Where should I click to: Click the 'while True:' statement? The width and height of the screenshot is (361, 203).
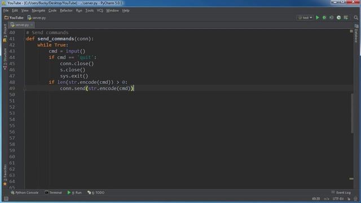click(53, 45)
